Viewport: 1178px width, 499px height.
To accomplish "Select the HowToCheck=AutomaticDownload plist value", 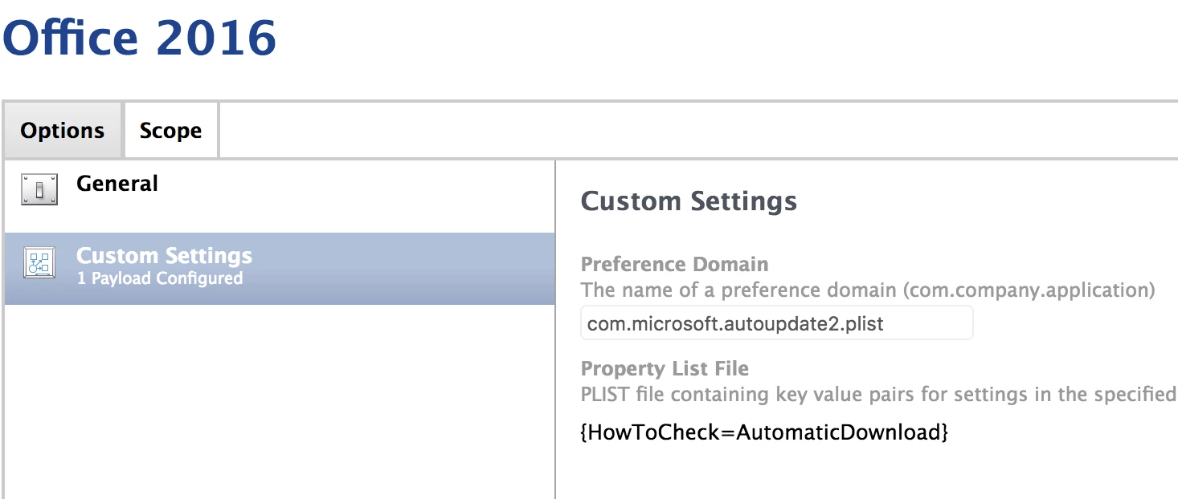I will click(763, 432).
